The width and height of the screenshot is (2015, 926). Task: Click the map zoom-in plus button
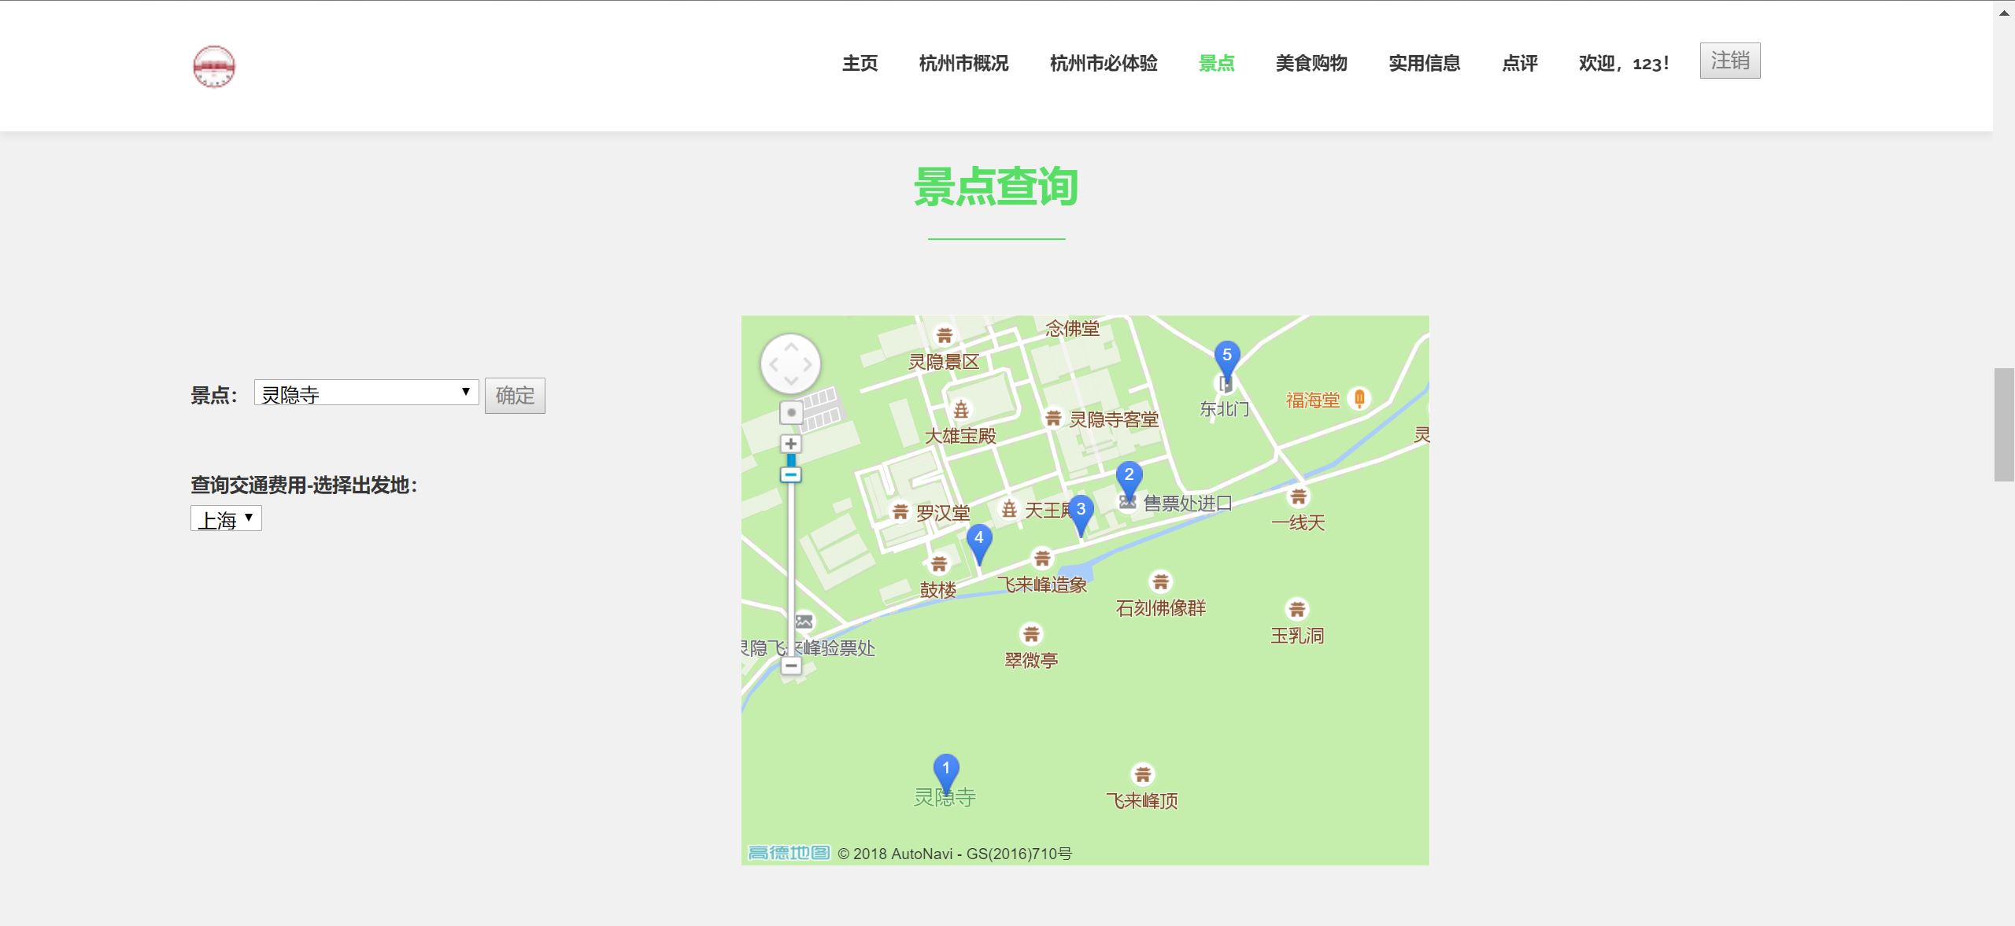click(791, 444)
